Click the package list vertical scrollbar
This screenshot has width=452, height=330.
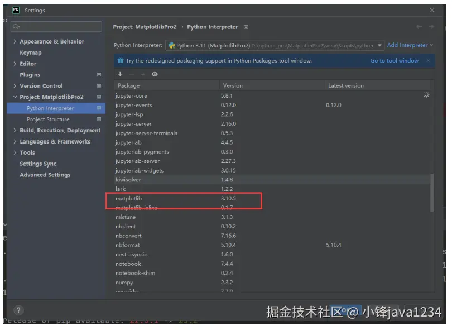coord(432,193)
